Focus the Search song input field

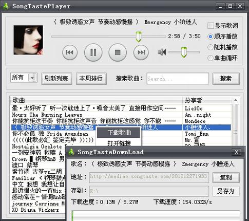click(178, 79)
